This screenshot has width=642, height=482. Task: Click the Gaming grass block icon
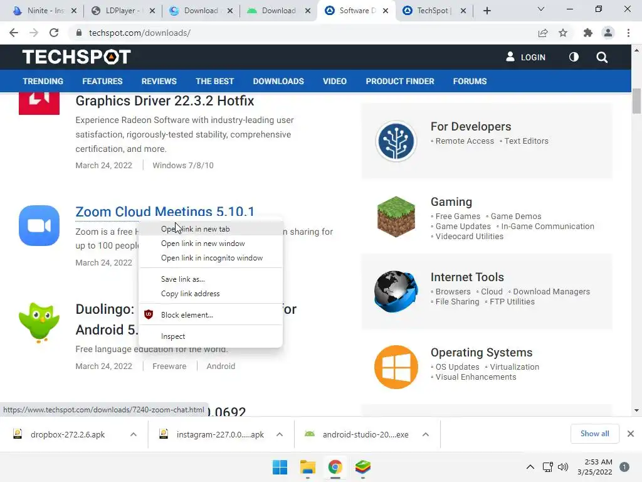(396, 217)
